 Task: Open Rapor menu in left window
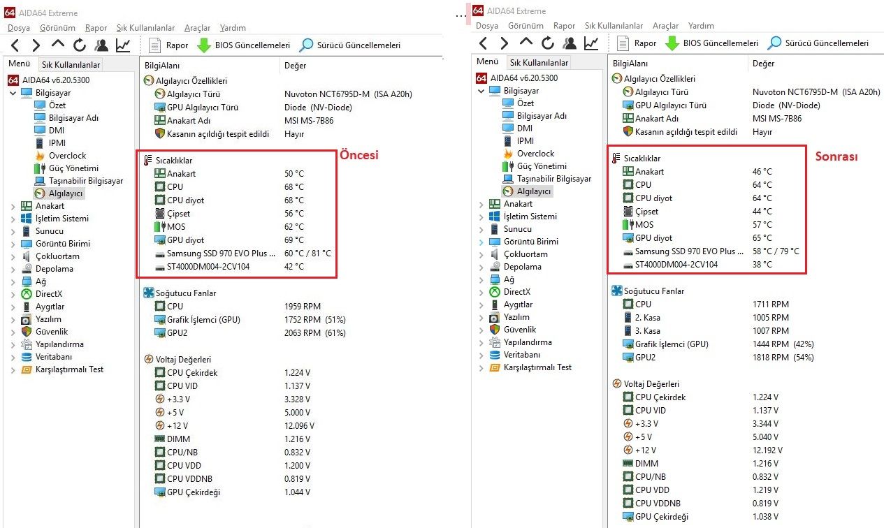click(x=96, y=28)
